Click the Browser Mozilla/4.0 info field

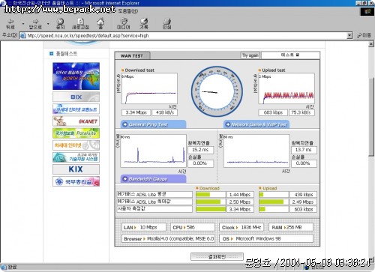point(168,238)
